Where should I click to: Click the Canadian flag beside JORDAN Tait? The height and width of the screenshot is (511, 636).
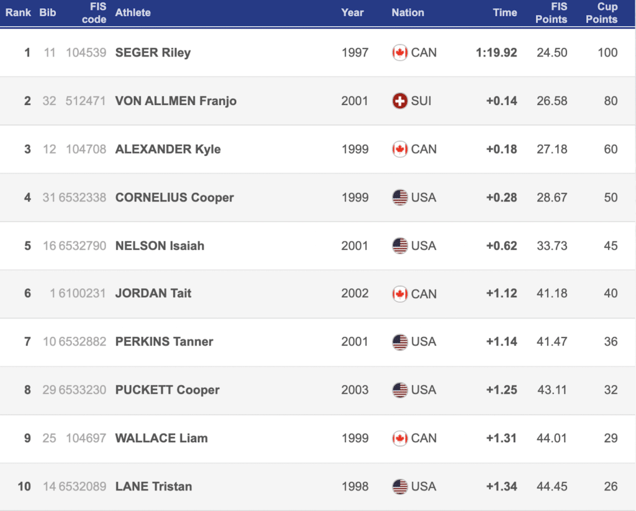point(400,293)
